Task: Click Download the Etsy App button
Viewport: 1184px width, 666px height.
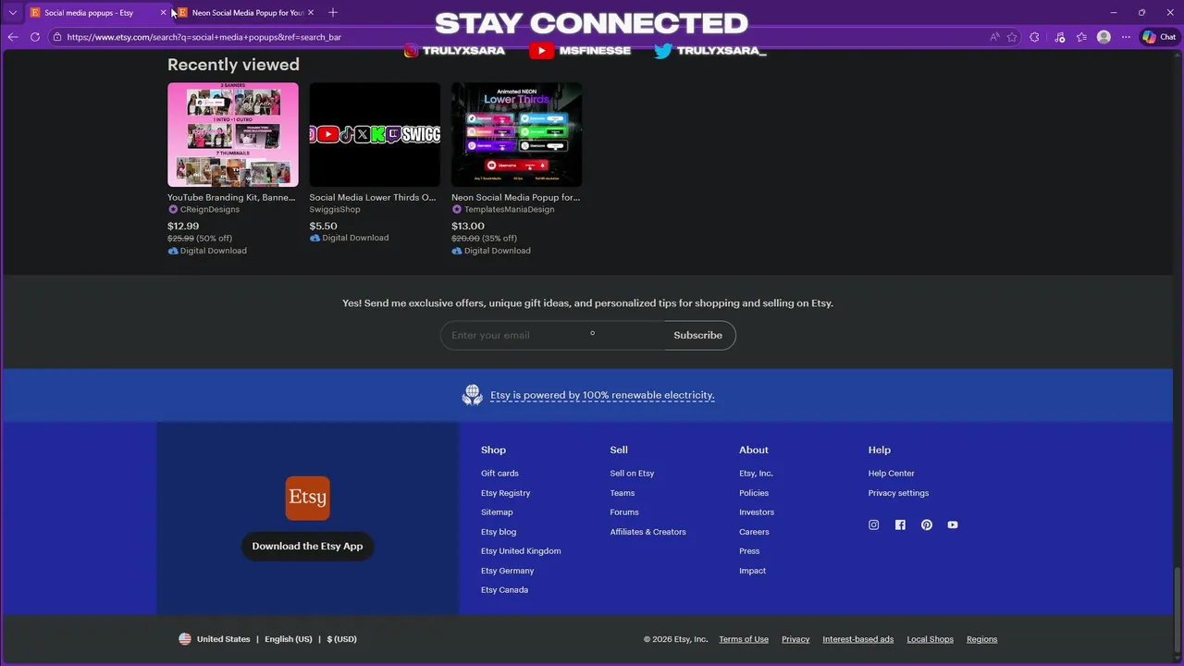Action: [x=307, y=546]
